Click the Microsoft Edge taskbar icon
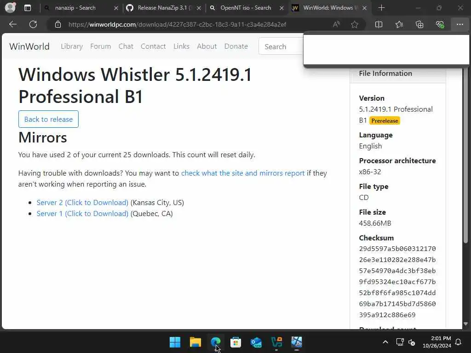This screenshot has width=471, height=353. coord(215,342)
